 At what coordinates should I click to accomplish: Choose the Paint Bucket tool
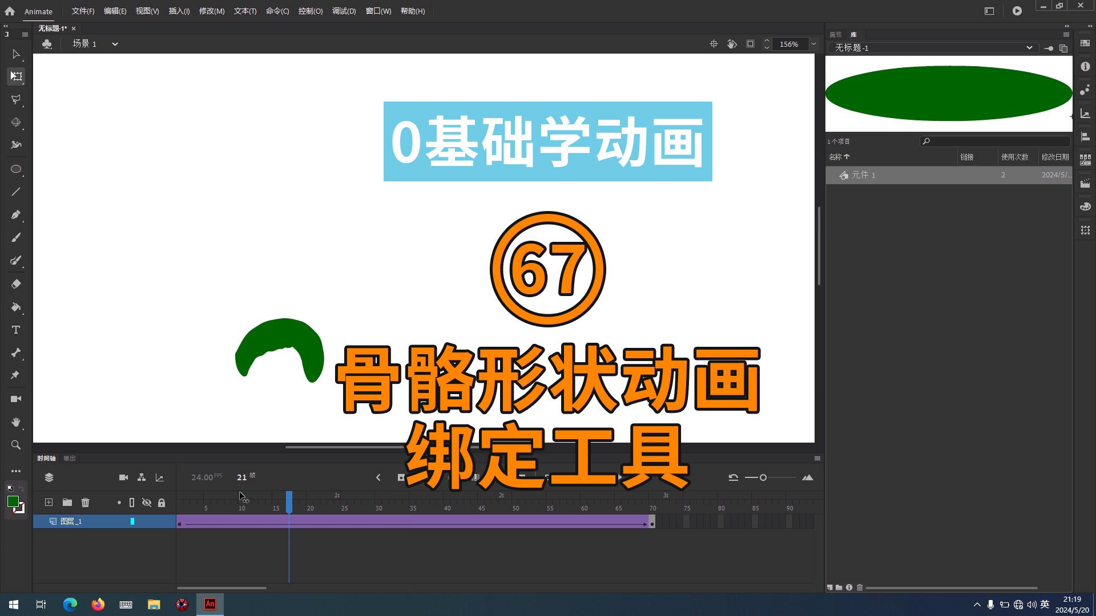(x=15, y=306)
